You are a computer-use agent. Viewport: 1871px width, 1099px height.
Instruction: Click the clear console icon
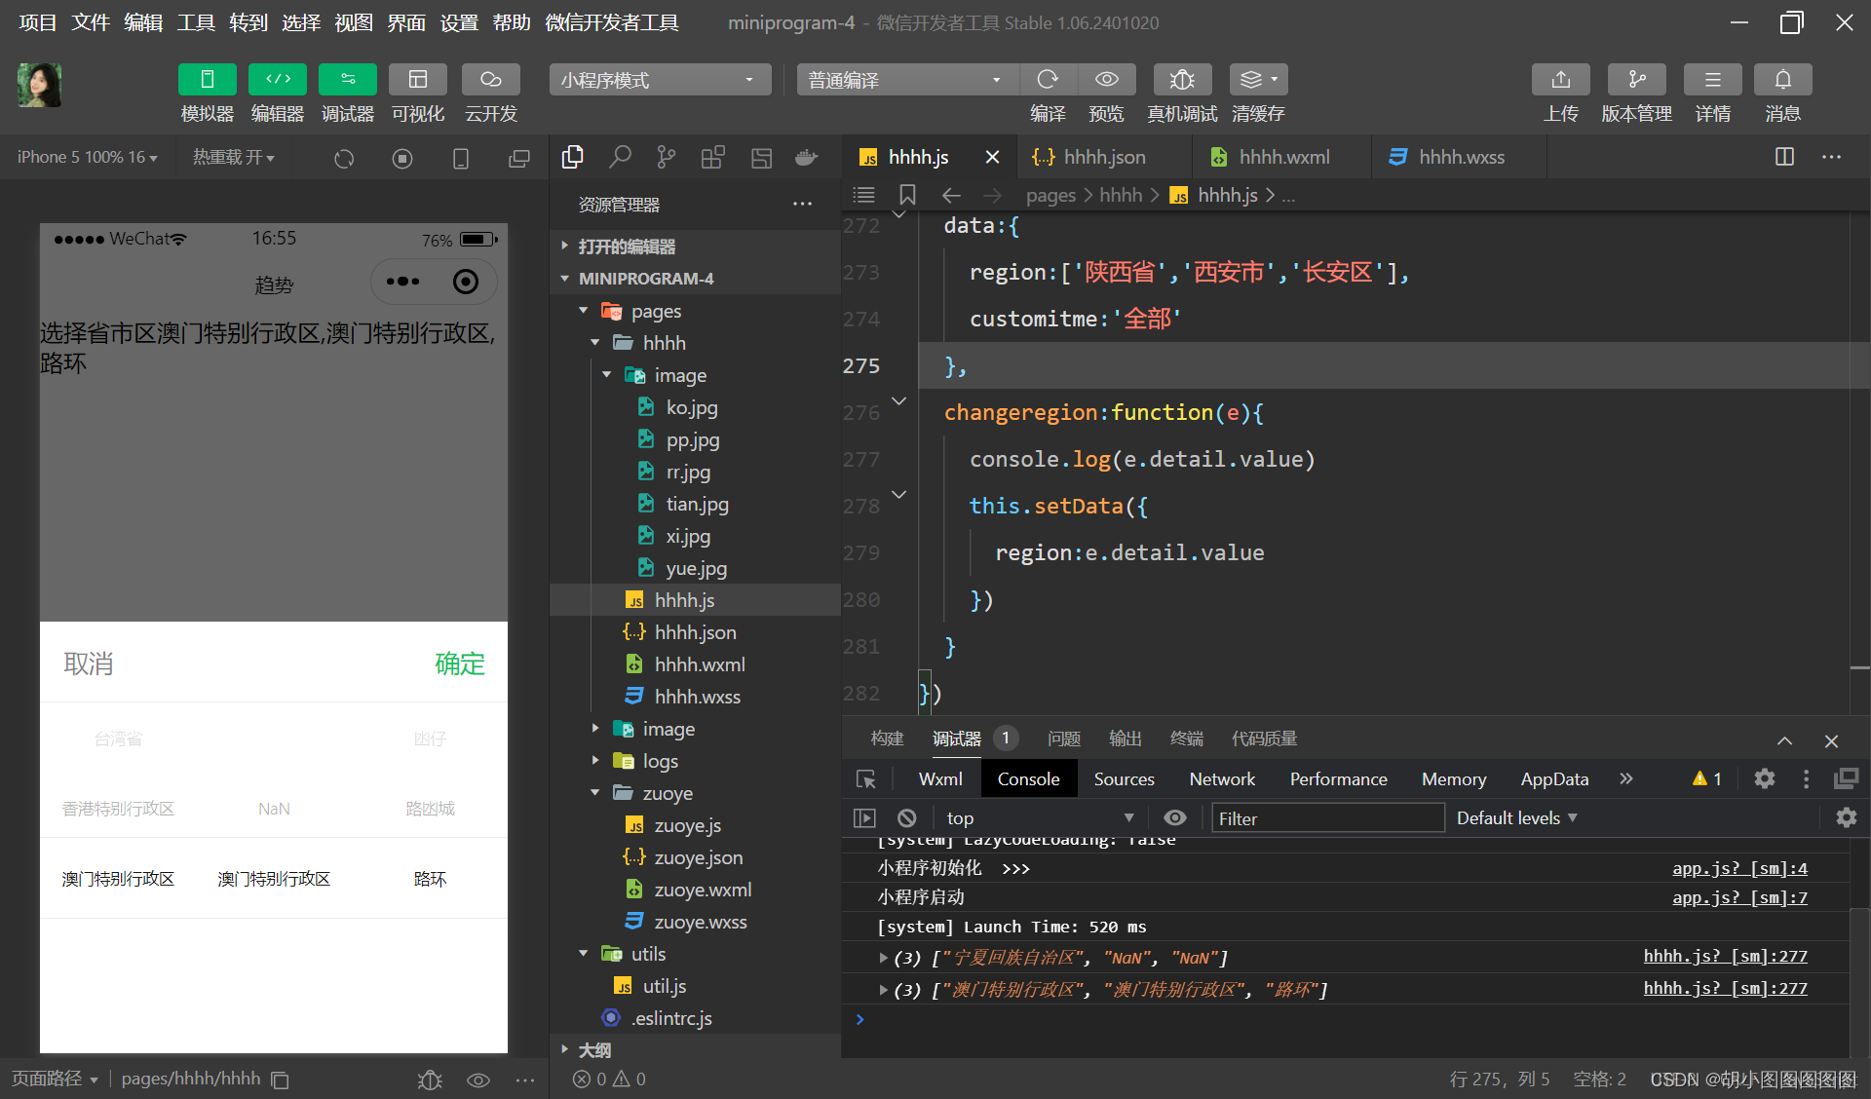click(x=906, y=818)
